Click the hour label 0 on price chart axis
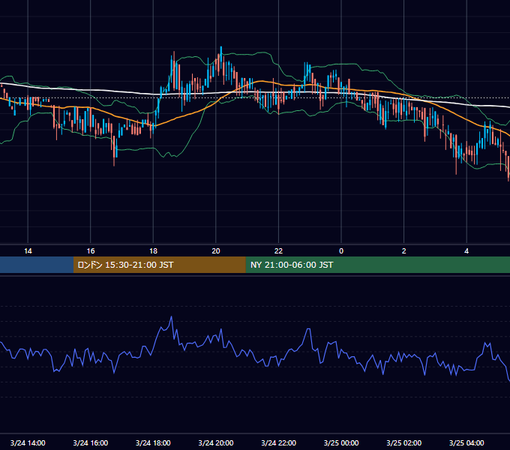Screen dimensions: 510x450 click(x=341, y=251)
